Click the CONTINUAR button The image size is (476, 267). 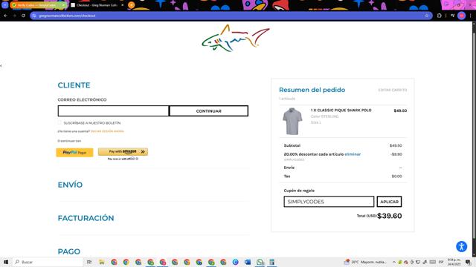pos(208,111)
